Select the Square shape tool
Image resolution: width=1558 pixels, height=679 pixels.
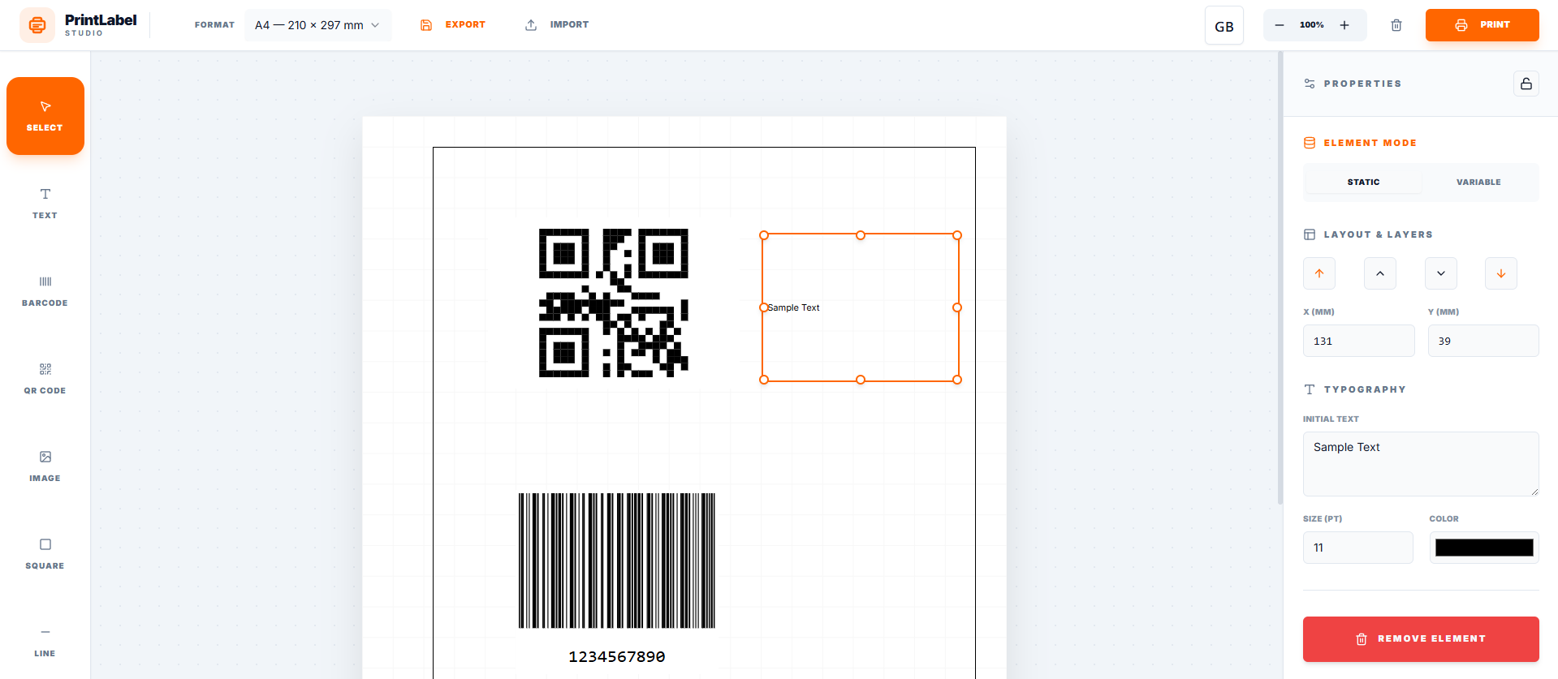pos(45,554)
